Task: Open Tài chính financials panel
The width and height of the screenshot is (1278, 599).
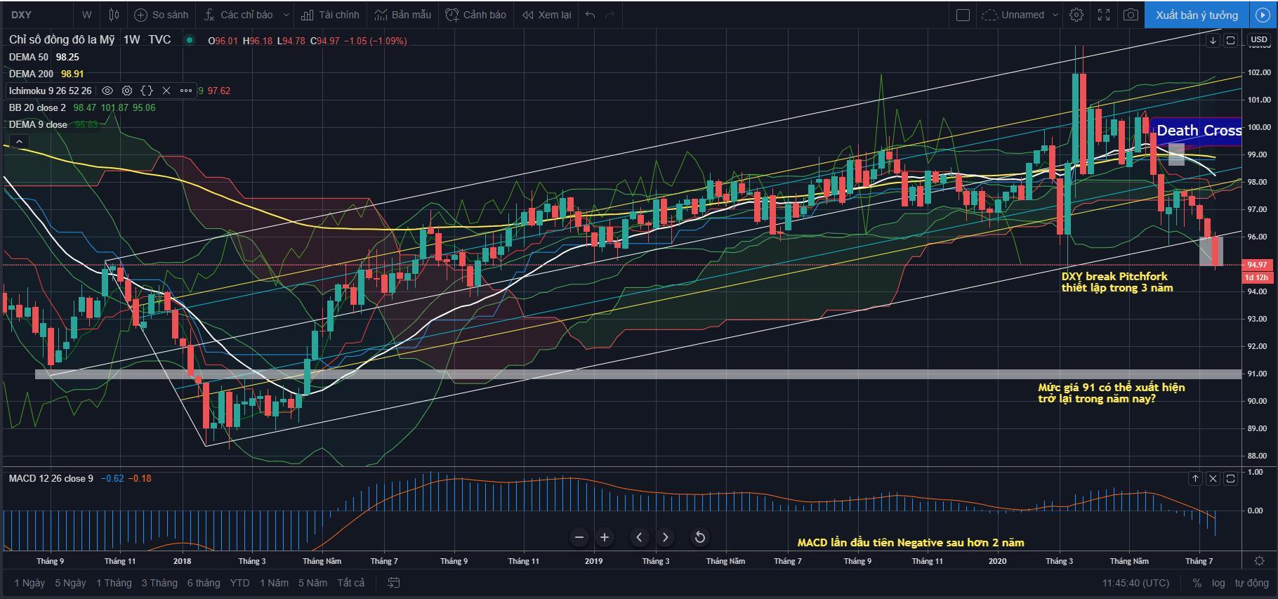Action: (330, 15)
